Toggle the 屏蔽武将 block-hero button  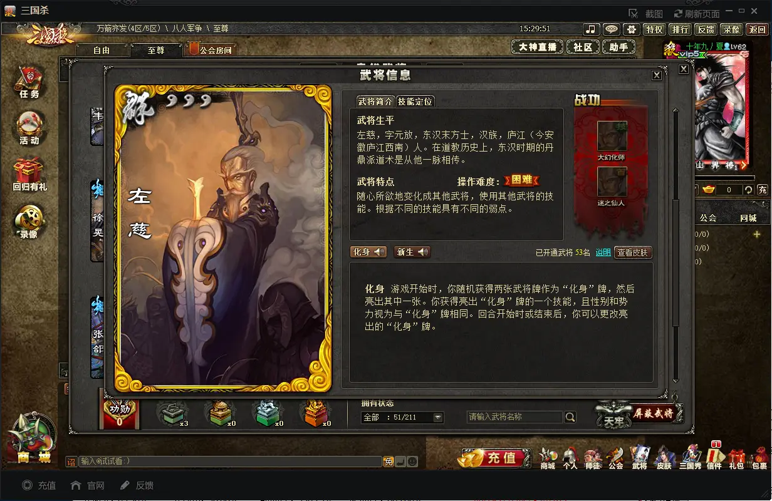click(653, 413)
